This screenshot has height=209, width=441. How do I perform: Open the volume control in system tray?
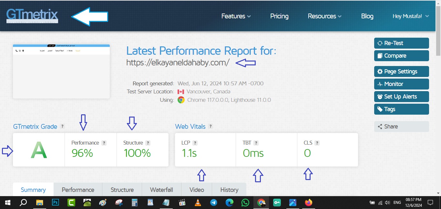pyautogui.click(x=387, y=203)
